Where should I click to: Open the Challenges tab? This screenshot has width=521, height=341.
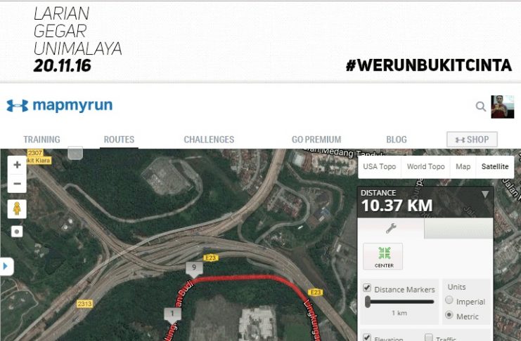(x=209, y=140)
